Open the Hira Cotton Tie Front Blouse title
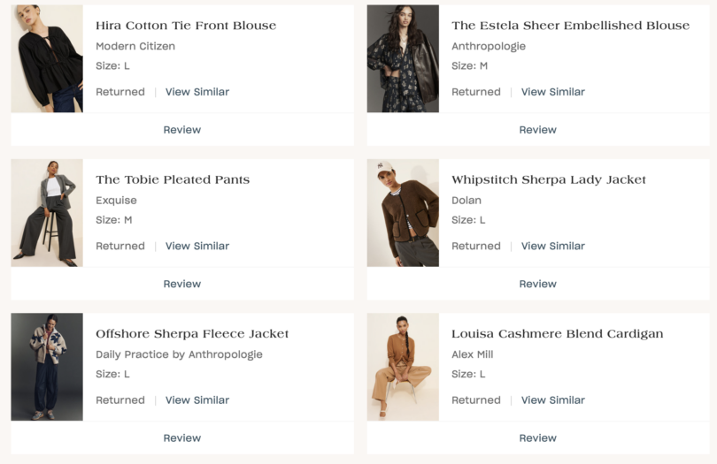The image size is (717, 464). pos(186,26)
